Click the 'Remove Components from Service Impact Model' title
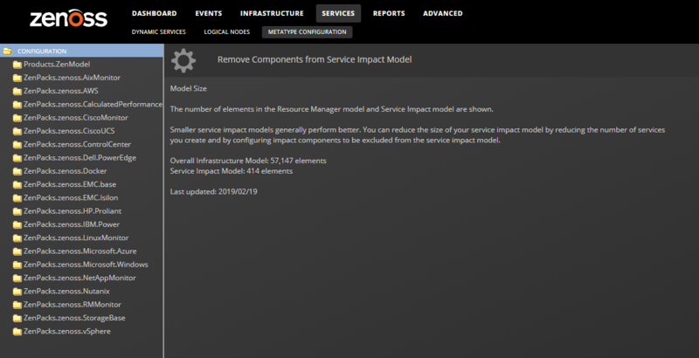This screenshot has height=358, width=699. (315, 59)
